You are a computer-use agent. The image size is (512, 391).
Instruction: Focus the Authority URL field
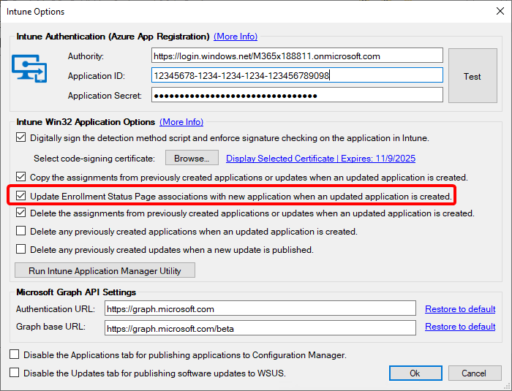(x=297, y=56)
